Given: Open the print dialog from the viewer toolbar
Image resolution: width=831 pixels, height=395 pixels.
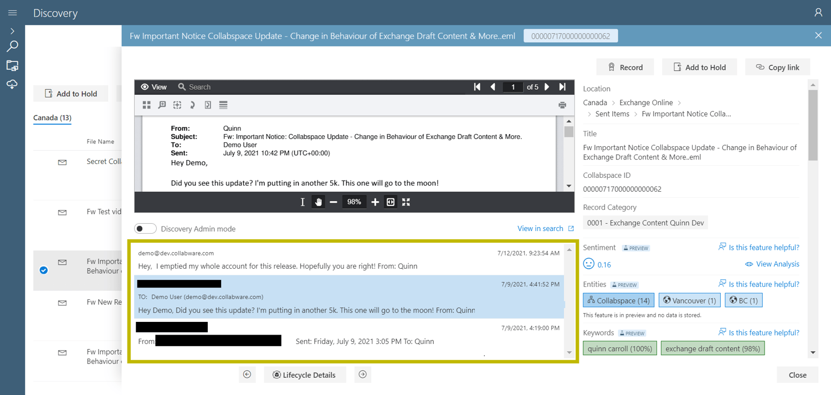Looking at the screenshot, I should (562, 105).
